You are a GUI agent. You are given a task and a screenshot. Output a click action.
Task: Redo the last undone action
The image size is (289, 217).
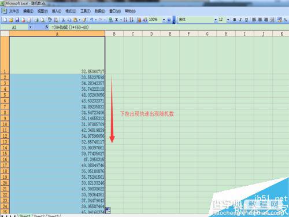tap(100, 20)
